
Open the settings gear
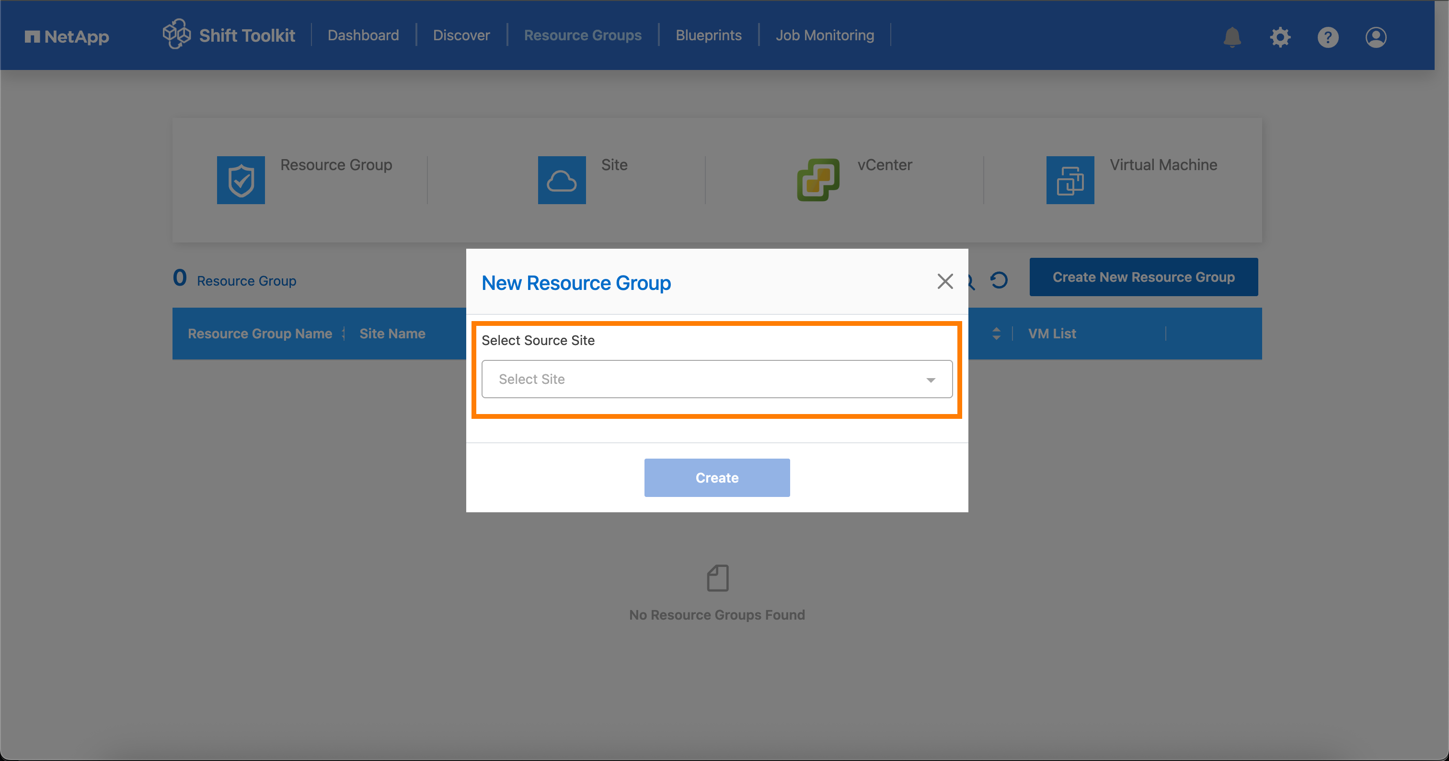(1280, 37)
